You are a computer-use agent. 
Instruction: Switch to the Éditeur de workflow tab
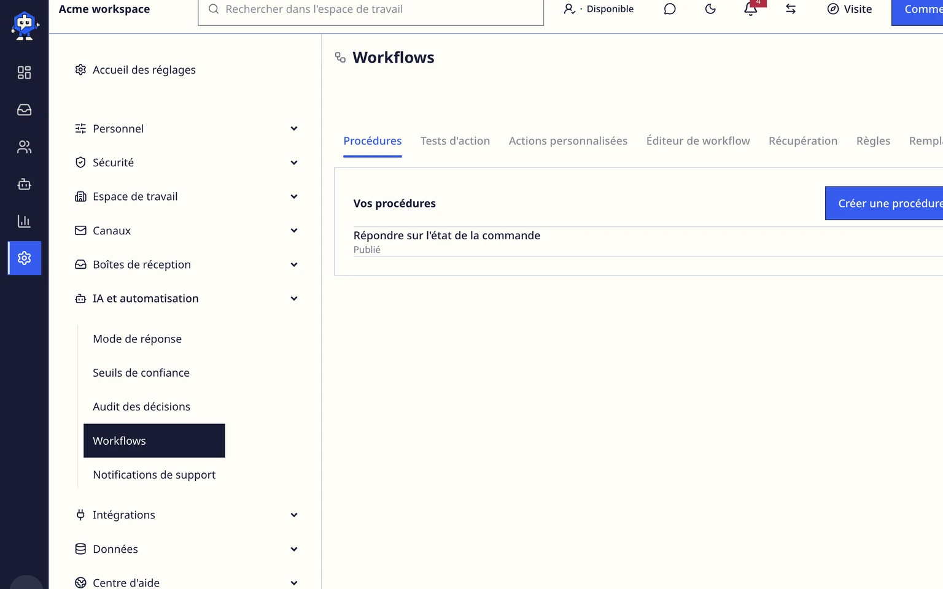coord(698,141)
